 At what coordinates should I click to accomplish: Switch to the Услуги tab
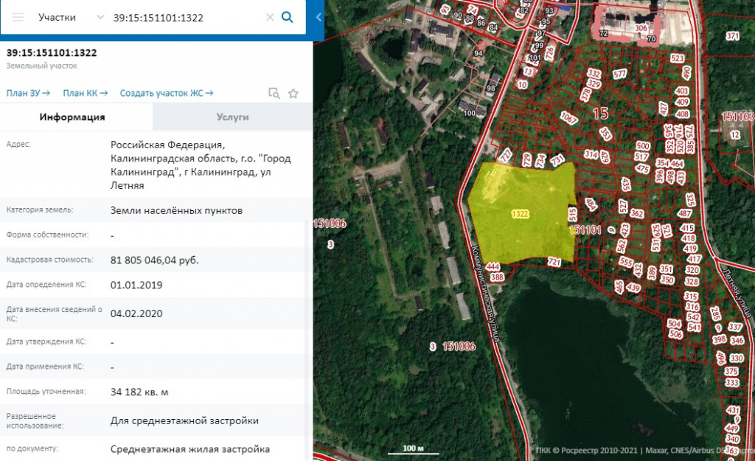232,117
